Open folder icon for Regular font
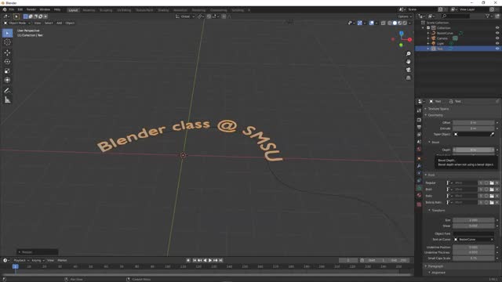Screen dimensions: 502x282 (492, 183)
